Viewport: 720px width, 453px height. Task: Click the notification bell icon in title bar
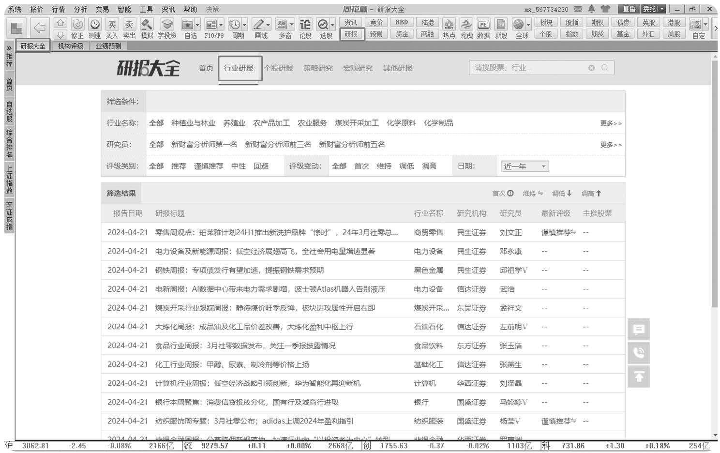coord(591,9)
